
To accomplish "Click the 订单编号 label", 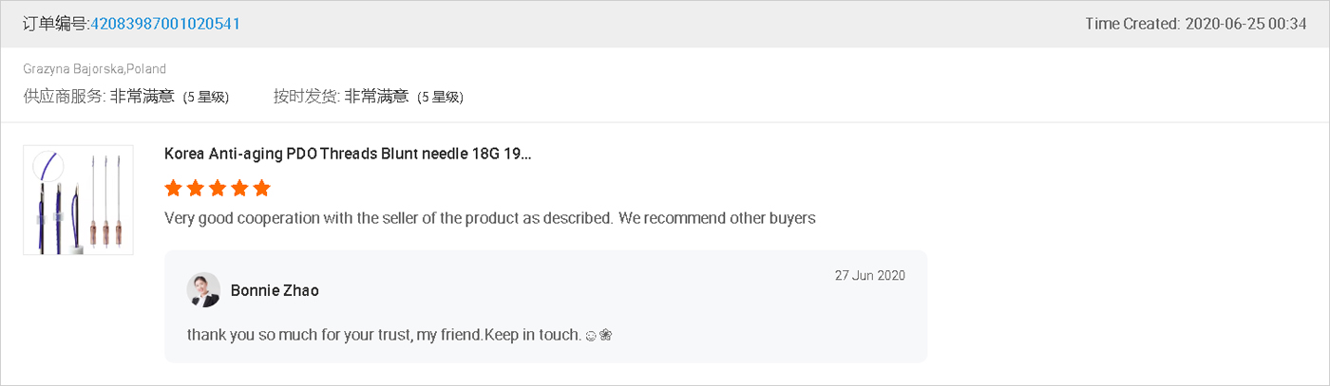I will pyautogui.click(x=55, y=24).
